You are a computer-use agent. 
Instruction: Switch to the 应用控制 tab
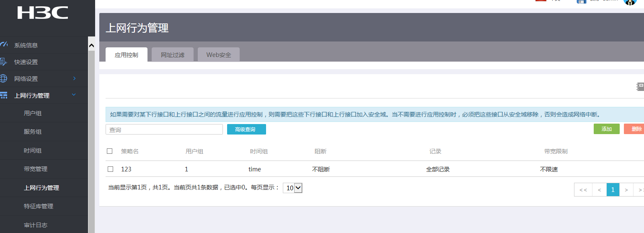click(x=127, y=54)
